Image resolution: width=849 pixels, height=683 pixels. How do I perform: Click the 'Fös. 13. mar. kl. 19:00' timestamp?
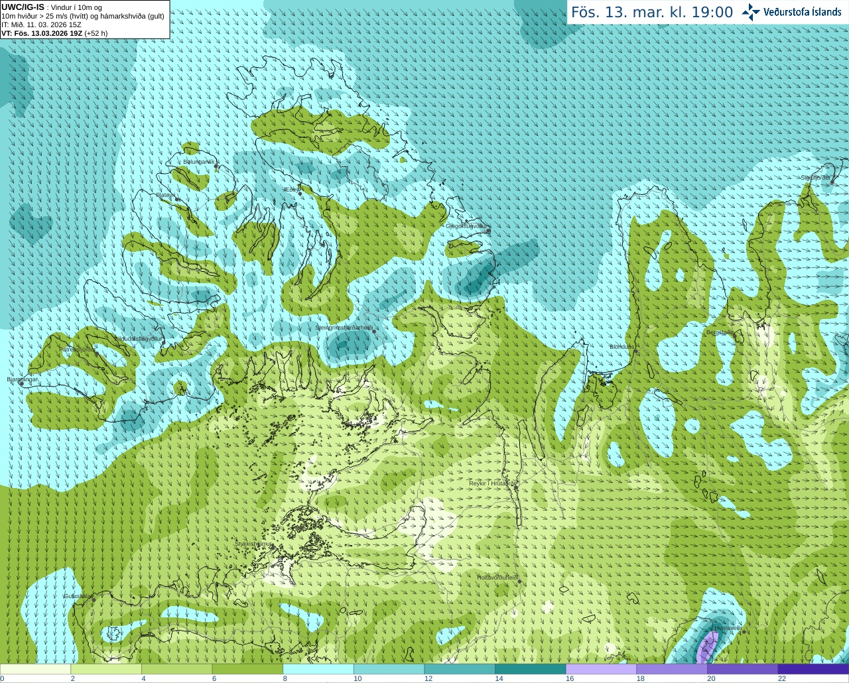coord(652,13)
